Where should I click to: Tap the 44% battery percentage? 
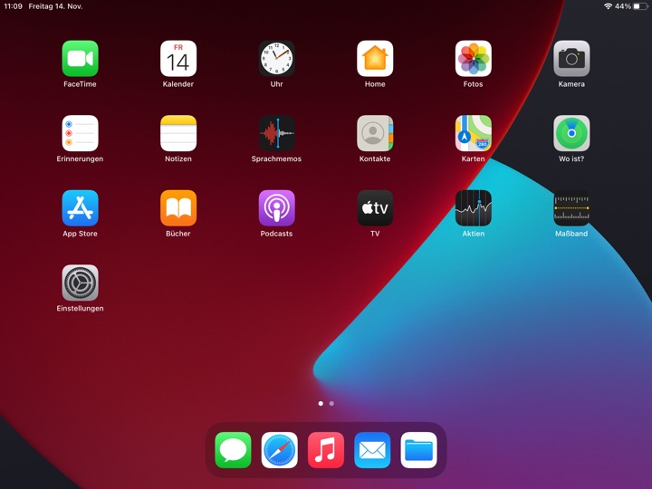[623, 6]
